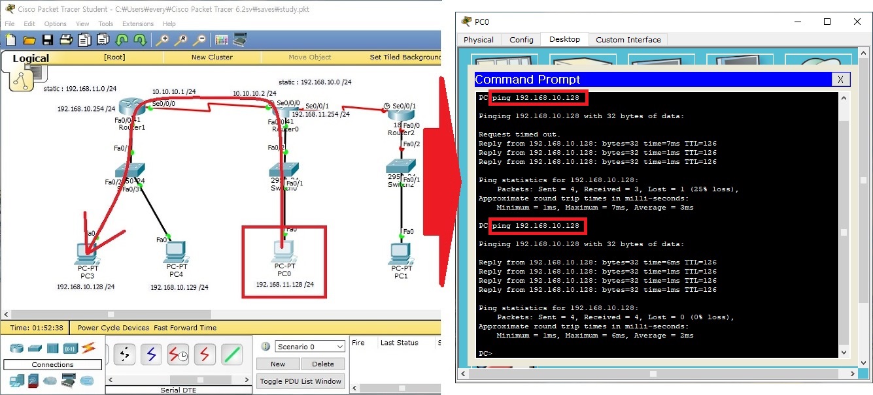The height and width of the screenshot is (395, 873).
Task: Click the Redo green arrow icon
Action: coord(140,40)
